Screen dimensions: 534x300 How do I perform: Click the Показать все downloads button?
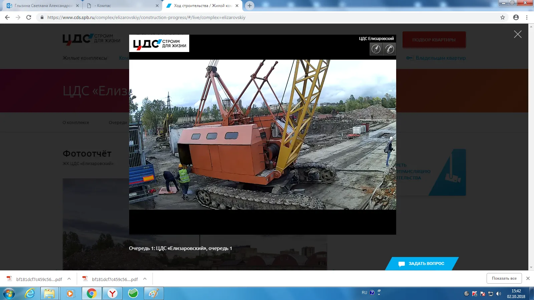[504, 278]
